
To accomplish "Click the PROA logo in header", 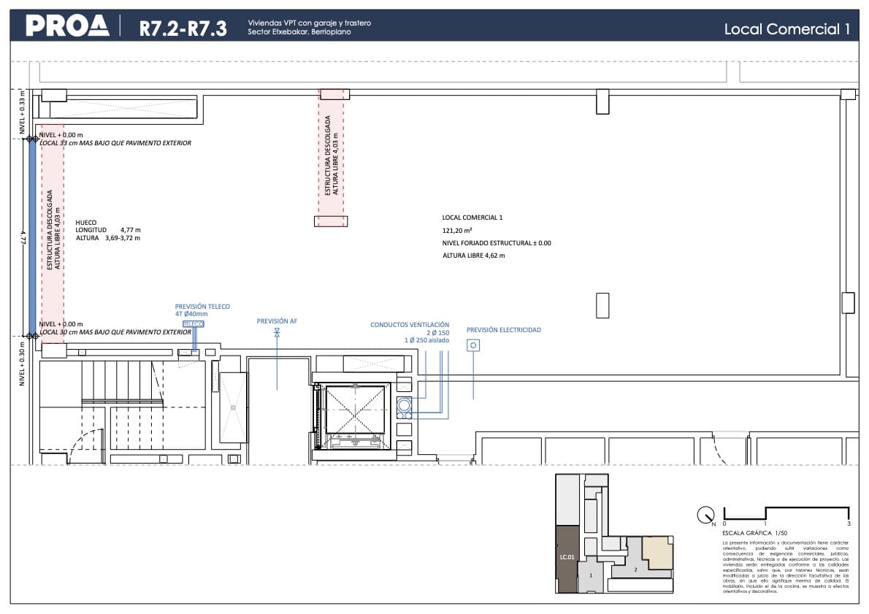I will [x=67, y=26].
